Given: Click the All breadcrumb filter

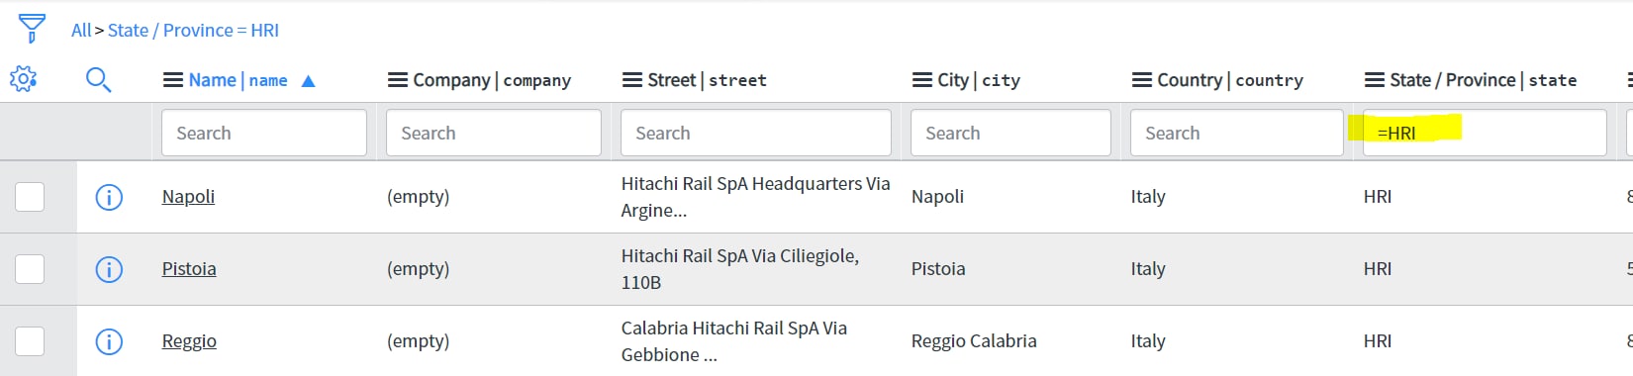Looking at the screenshot, I should (x=81, y=31).
